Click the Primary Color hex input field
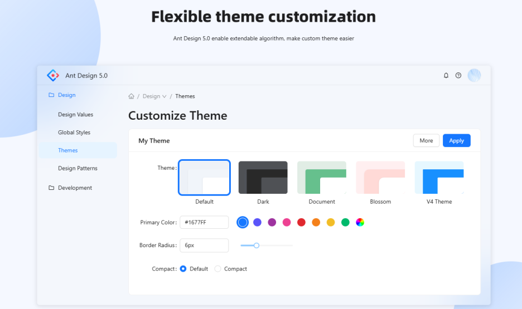The height and width of the screenshot is (309, 522). coord(204,222)
